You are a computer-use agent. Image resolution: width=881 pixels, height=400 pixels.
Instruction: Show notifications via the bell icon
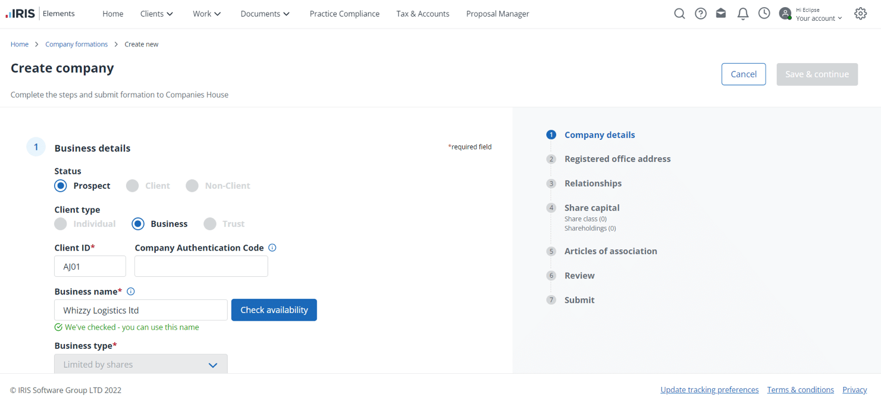(x=742, y=14)
